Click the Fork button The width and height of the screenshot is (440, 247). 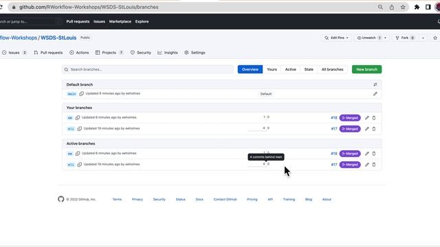[405, 38]
